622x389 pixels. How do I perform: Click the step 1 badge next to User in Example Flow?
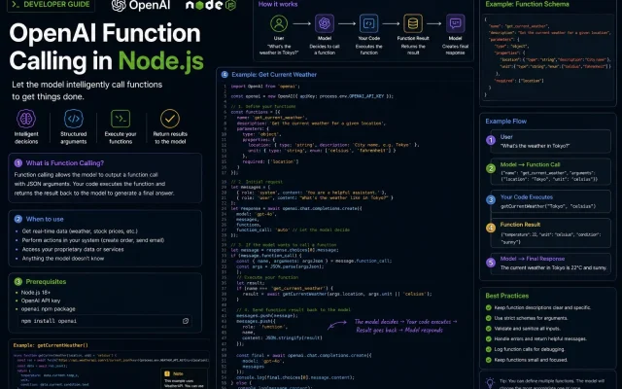pyautogui.click(x=491, y=140)
